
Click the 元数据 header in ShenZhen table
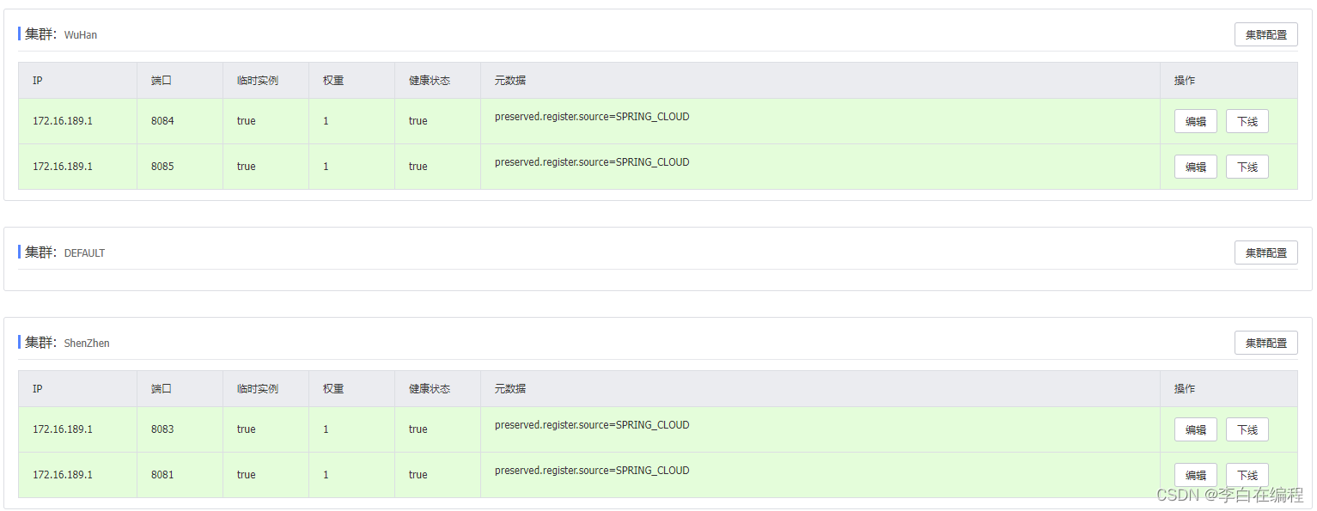point(510,389)
